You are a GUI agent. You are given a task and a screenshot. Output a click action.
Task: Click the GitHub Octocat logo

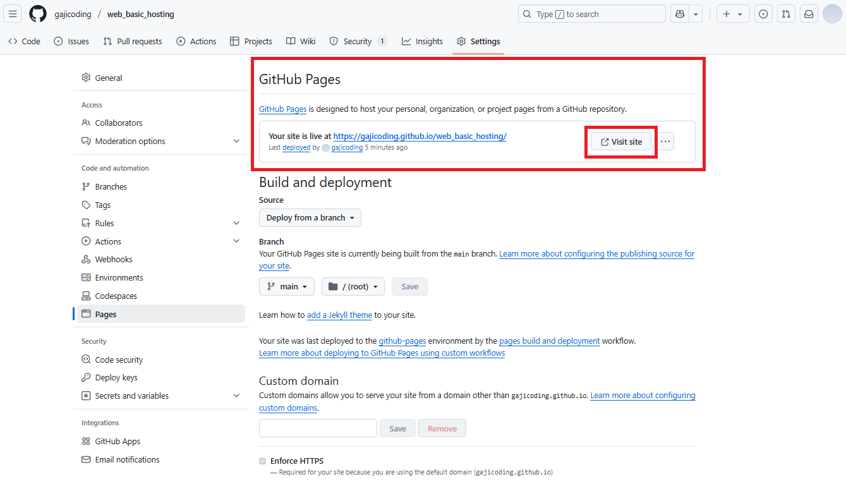[x=38, y=14]
